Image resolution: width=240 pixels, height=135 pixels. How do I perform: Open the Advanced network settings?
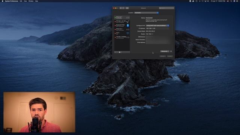165,51
